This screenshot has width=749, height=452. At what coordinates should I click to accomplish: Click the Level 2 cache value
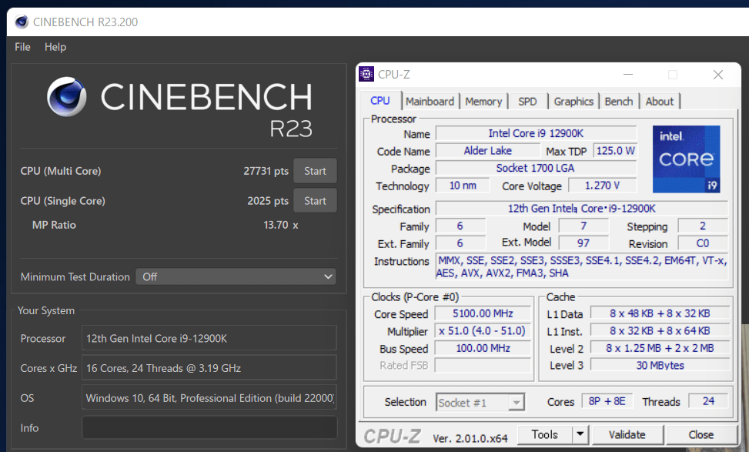(x=660, y=348)
